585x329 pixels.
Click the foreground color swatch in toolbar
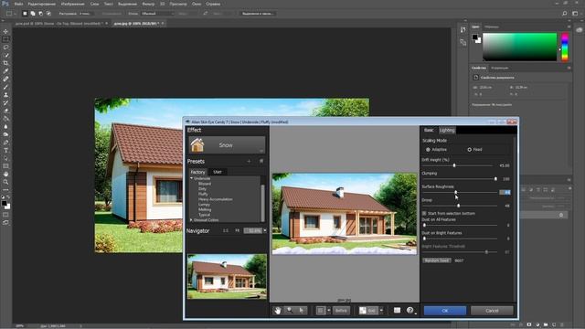(4, 203)
